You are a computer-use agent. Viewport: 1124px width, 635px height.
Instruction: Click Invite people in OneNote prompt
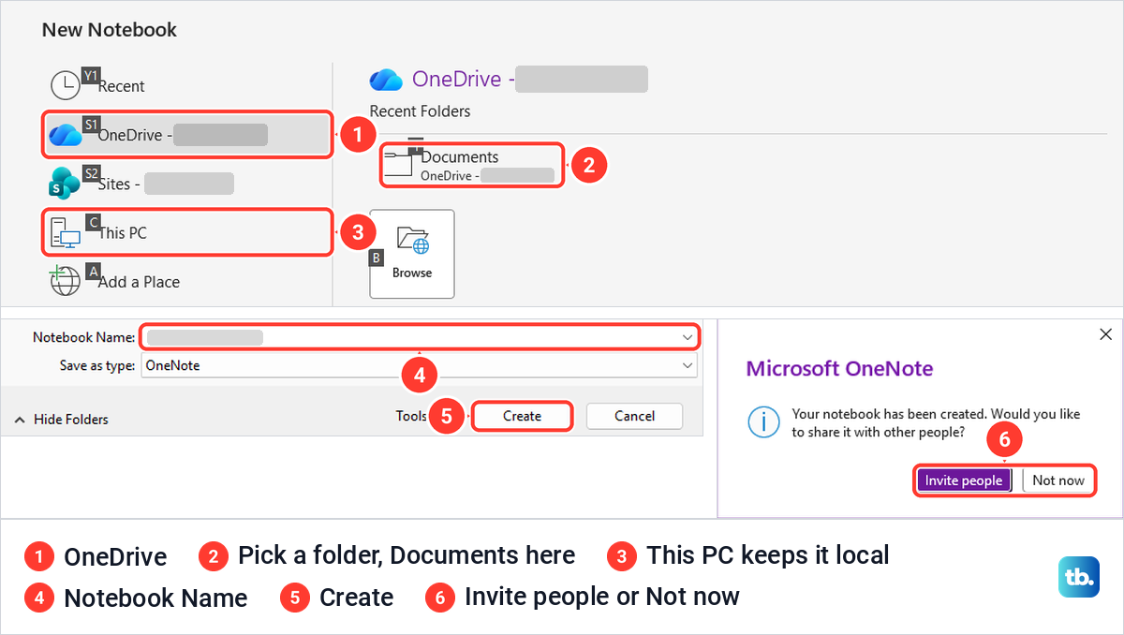963,480
